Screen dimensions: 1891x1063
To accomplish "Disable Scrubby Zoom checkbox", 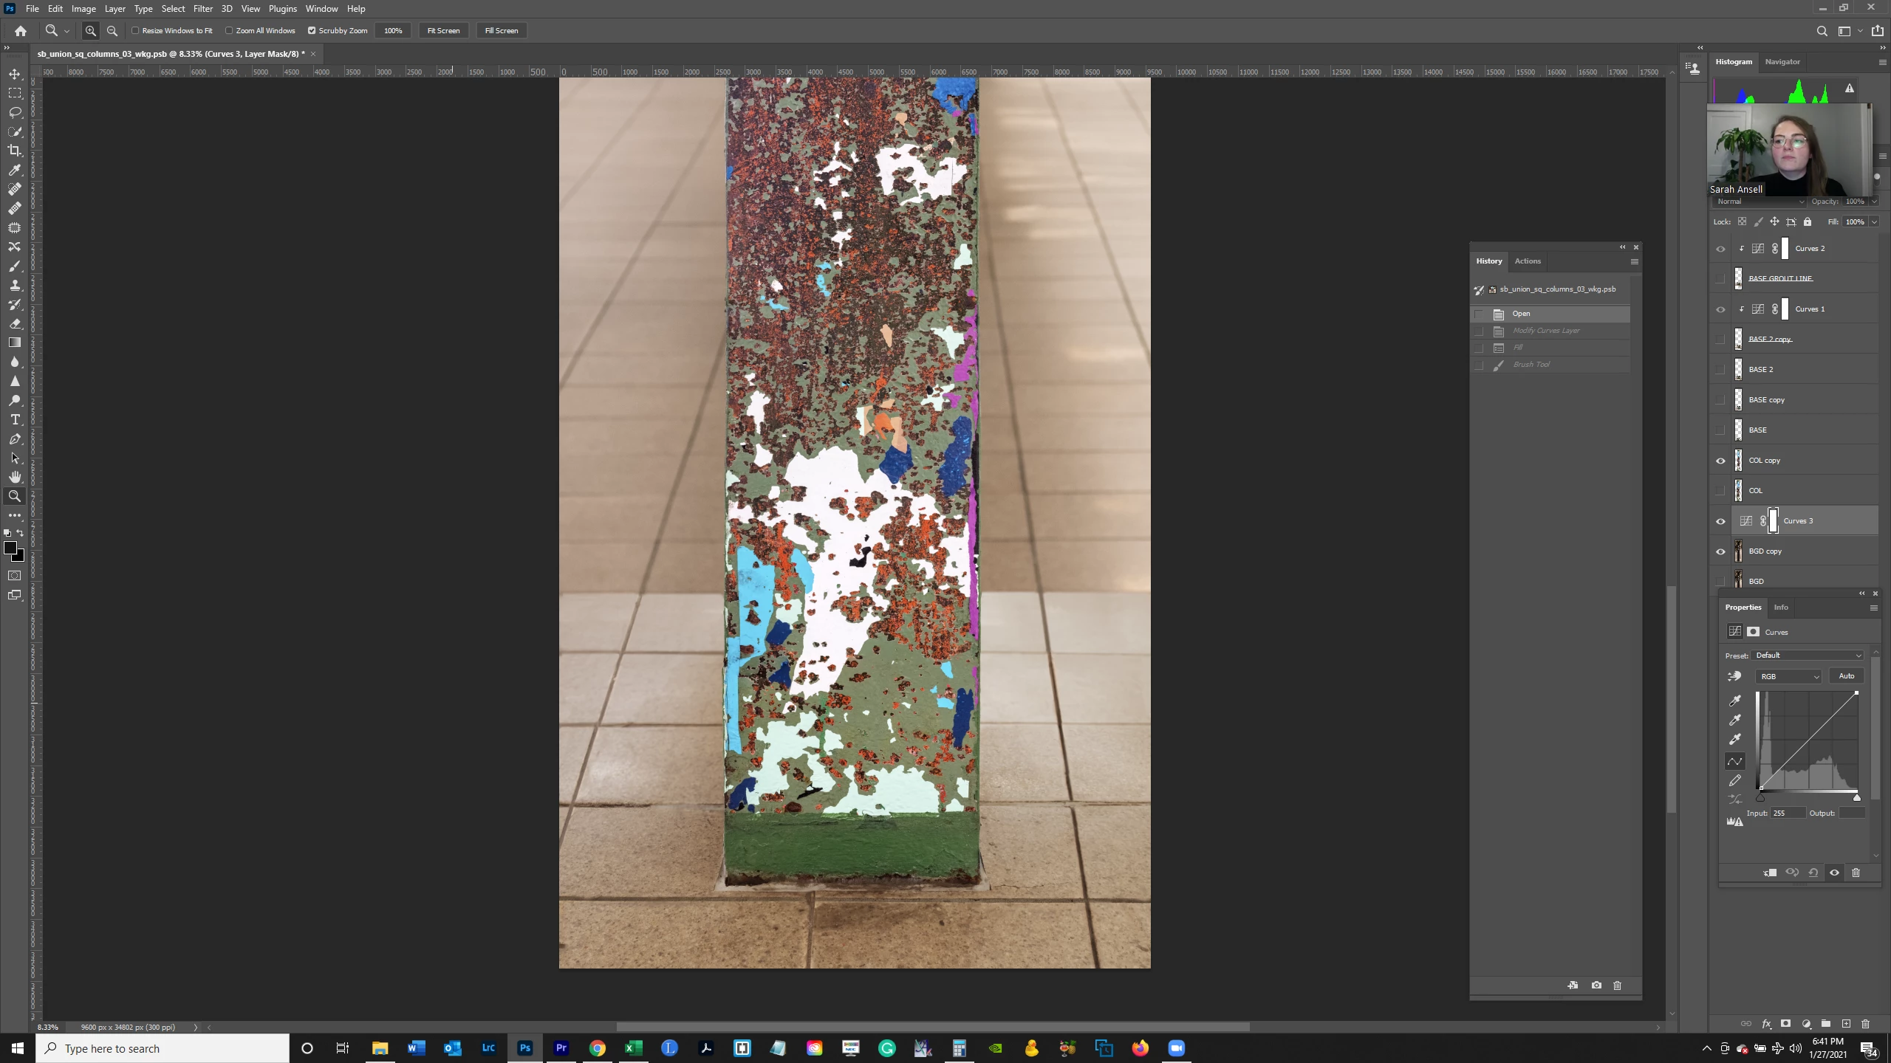I will [x=312, y=31].
